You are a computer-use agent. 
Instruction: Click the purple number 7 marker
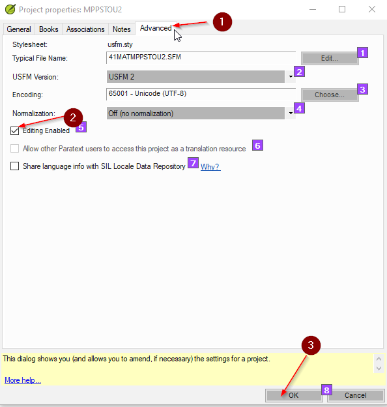(193, 163)
